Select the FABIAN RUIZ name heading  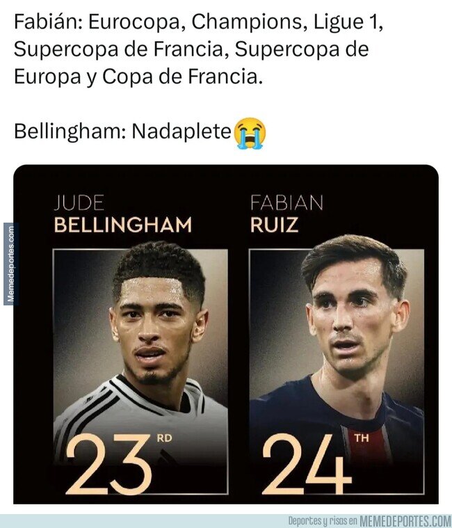285,214
